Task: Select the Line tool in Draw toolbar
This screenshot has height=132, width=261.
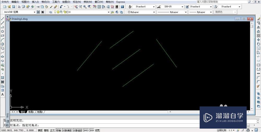Action: [3, 19]
